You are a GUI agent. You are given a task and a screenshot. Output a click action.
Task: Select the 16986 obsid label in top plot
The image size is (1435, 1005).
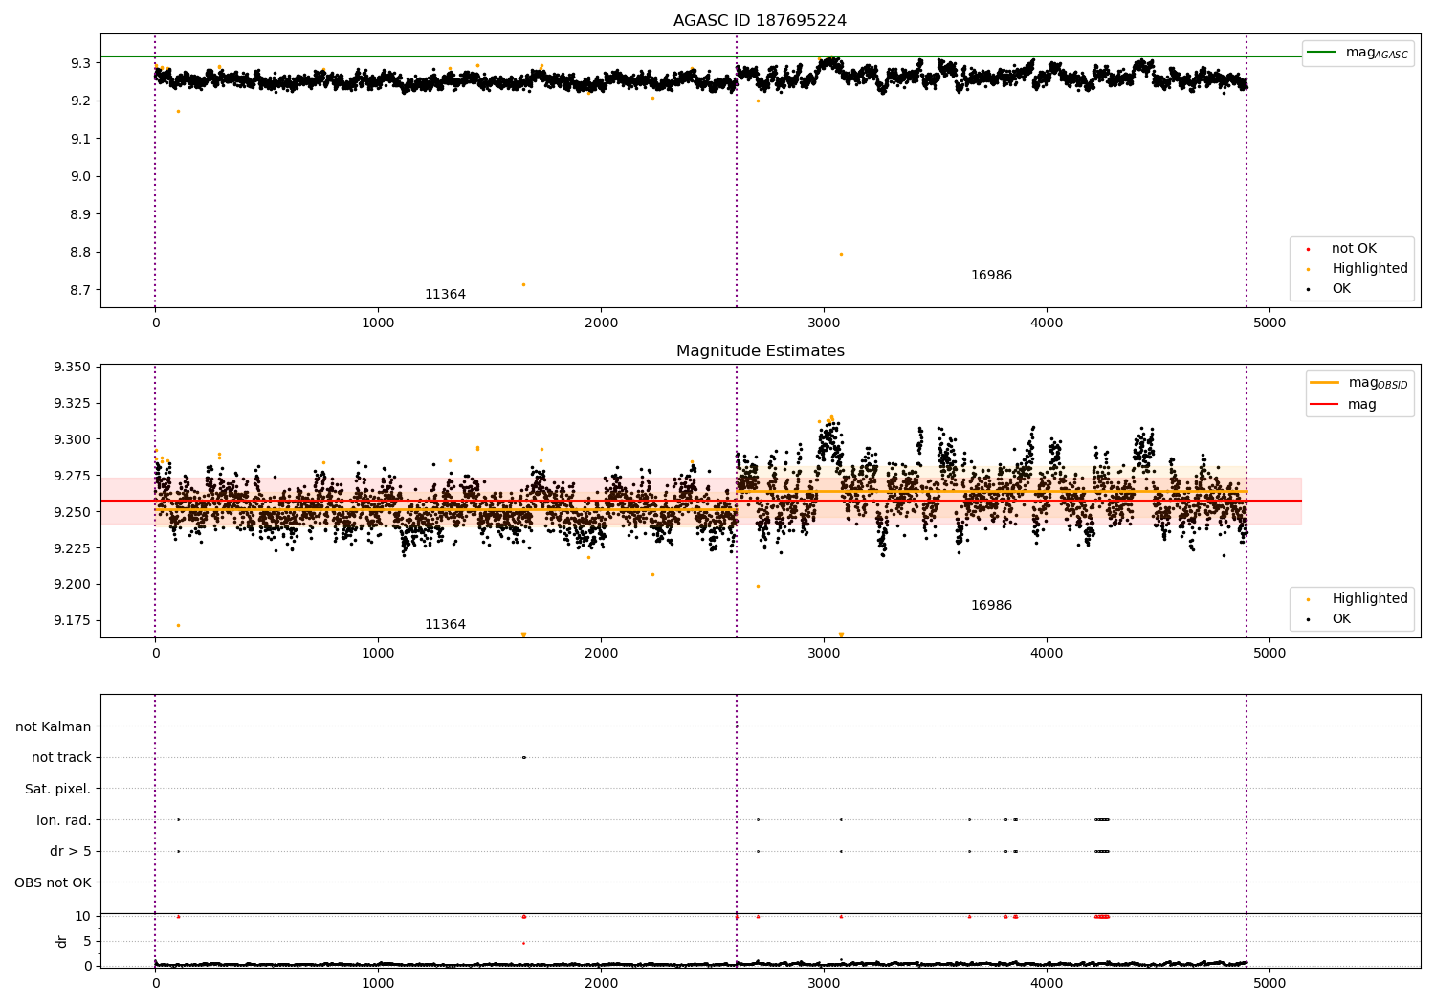click(x=991, y=276)
